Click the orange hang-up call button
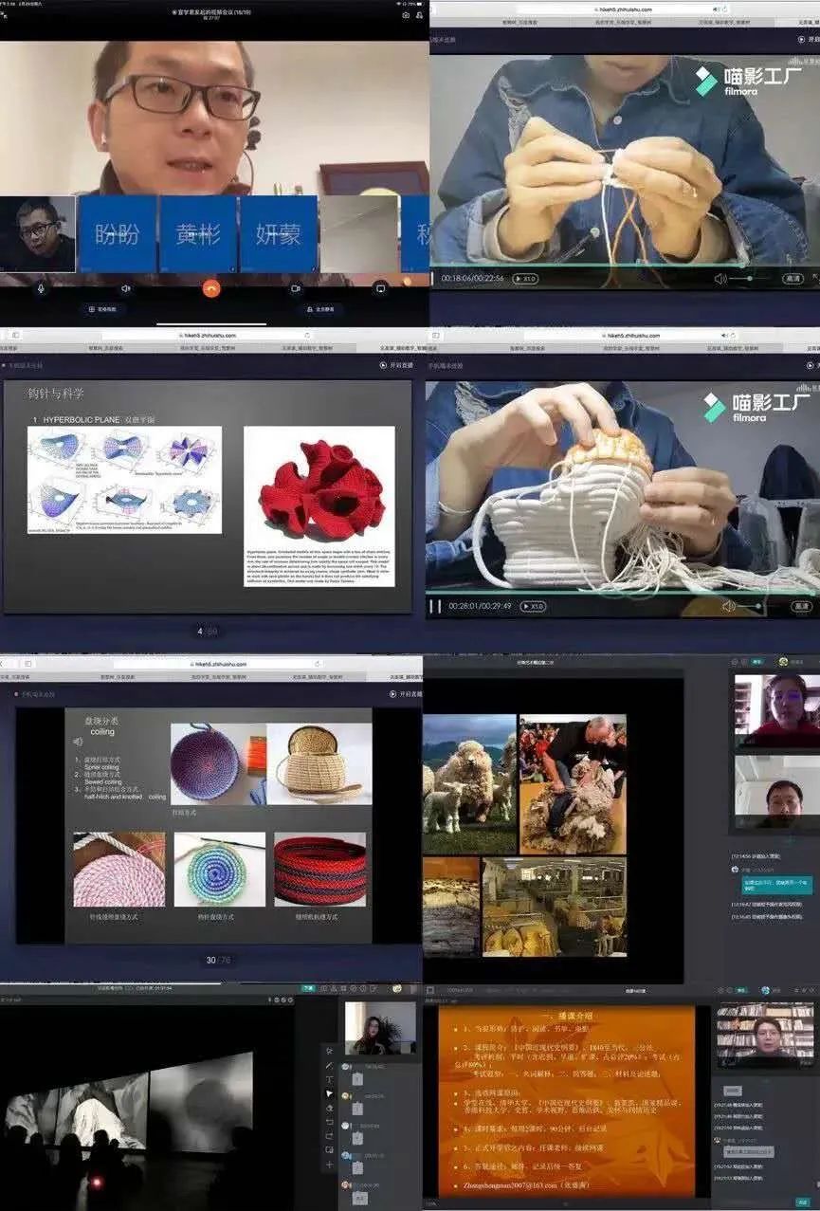Viewport: 820px width, 1211px height. click(x=211, y=288)
